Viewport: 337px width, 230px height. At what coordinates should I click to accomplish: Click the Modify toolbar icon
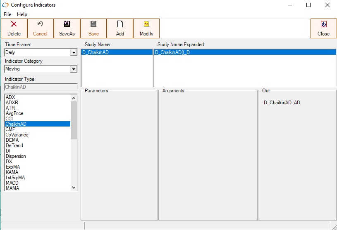pos(146,25)
